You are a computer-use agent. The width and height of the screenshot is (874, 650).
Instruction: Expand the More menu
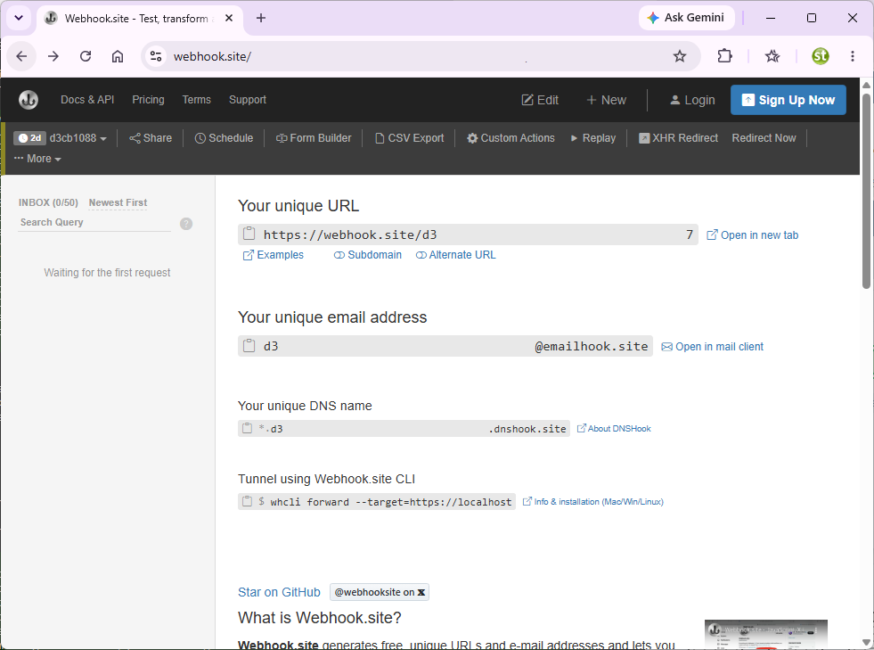pyautogui.click(x=37, y=159)
